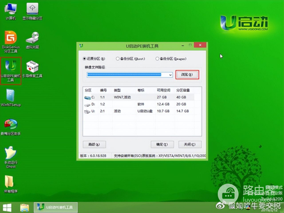Select the WIN7,活动 type cell
This screenshot has height=213, width=284.
tap(122, 97)
